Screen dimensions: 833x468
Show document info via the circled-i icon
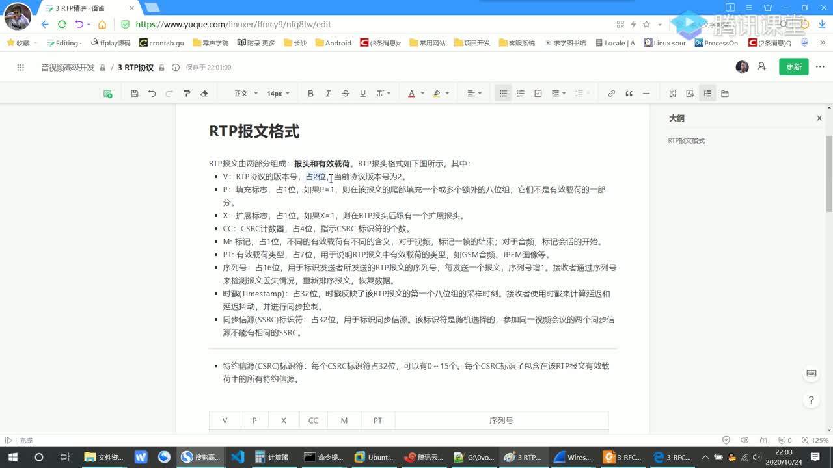pos(175,68)
